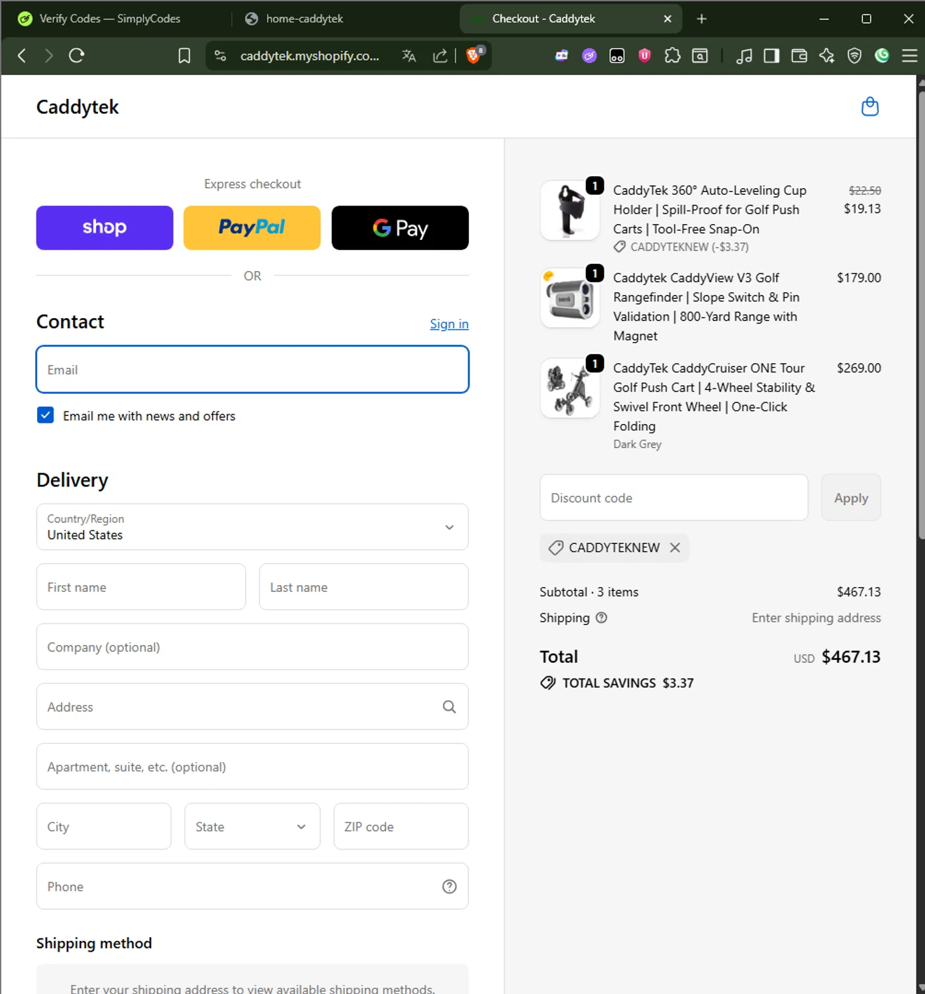
Task: Click the Email input field
Action: click(252, 369)
